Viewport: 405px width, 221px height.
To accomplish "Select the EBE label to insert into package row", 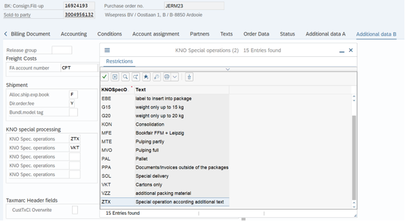I will [165, 98].
